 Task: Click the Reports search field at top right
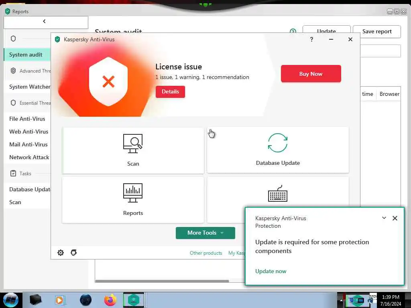click(x=380, y=51)
